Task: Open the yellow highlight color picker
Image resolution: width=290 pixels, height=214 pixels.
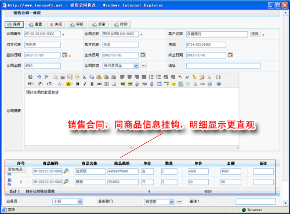Action: tap(69, 84)
